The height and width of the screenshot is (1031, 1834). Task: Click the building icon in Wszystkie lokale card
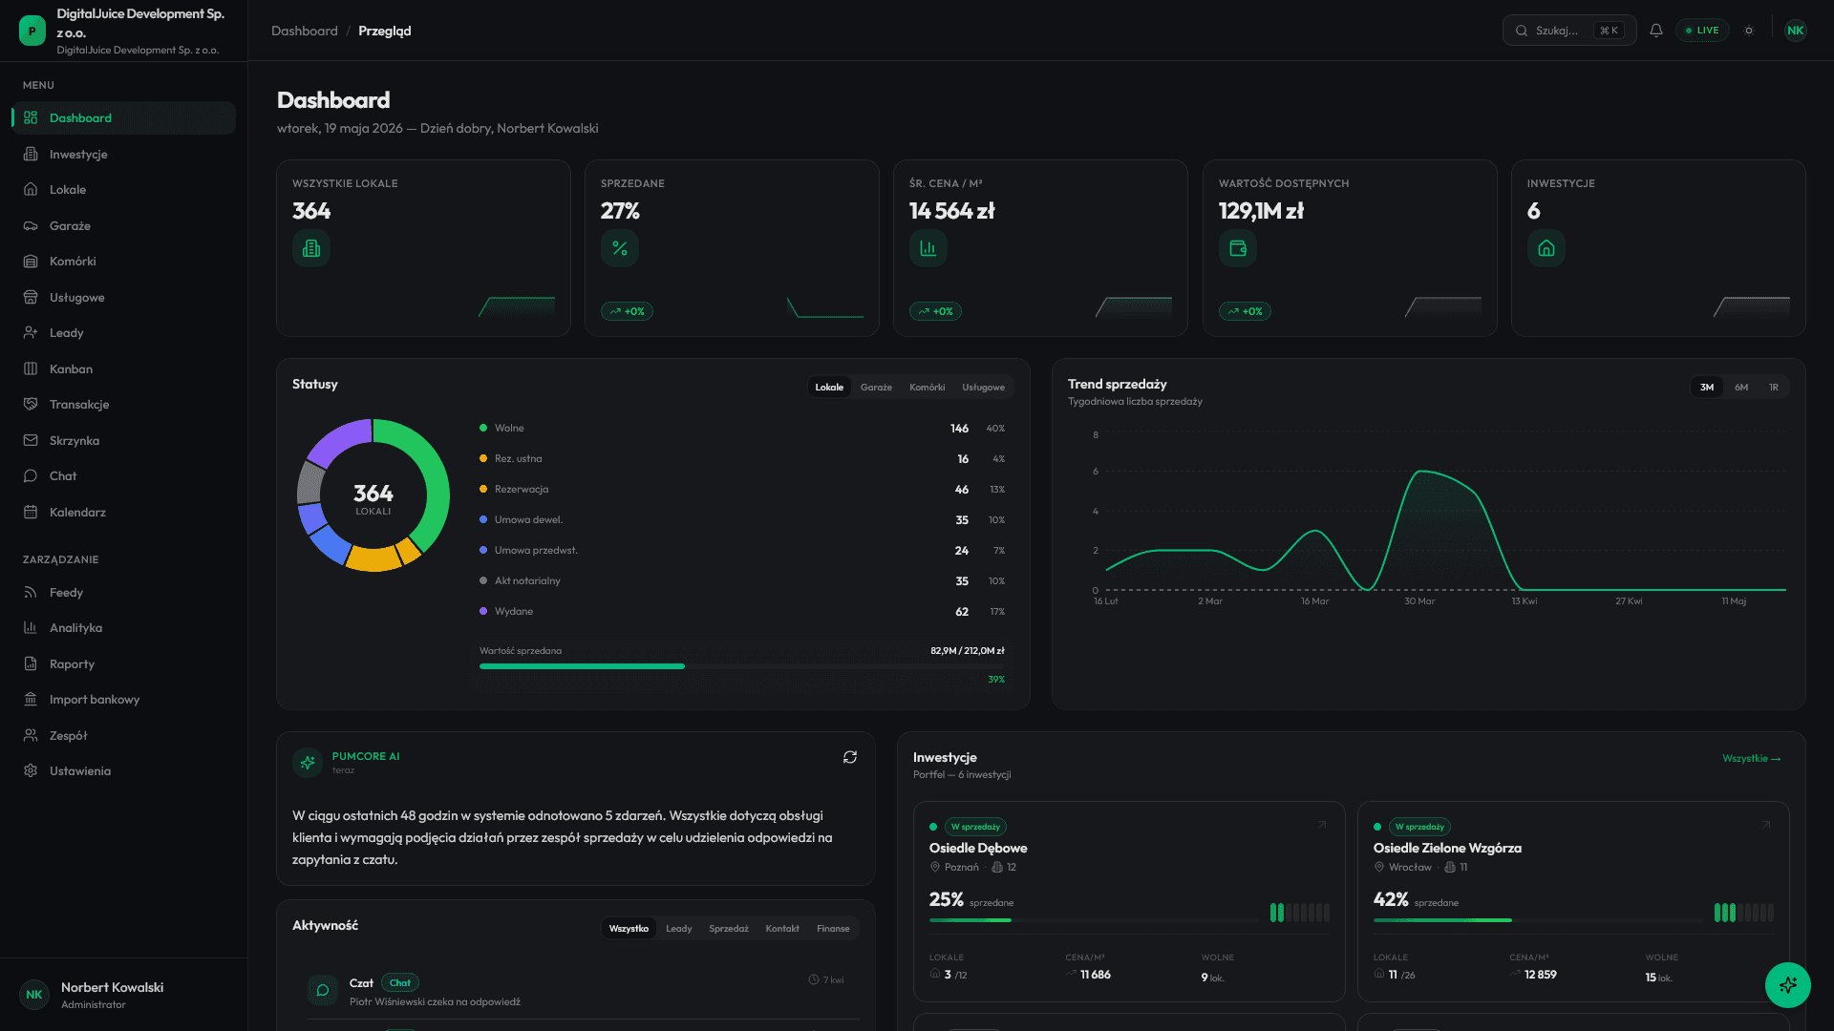click(311, 248)
